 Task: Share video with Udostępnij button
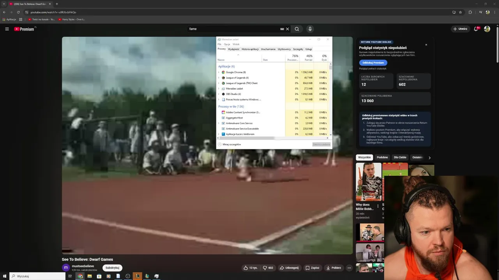point(289,268)
